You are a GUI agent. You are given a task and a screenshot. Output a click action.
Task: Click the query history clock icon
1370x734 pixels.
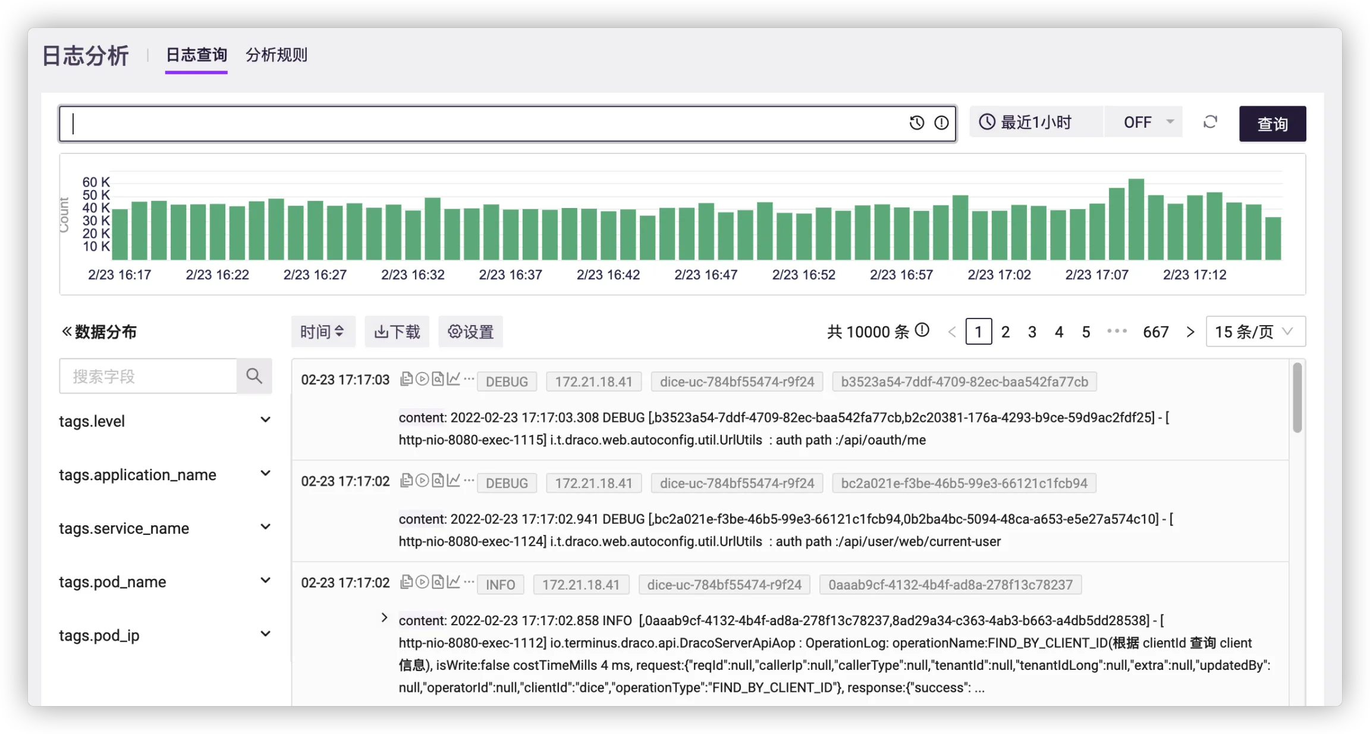pyautogui.click(x=916, y=123)
